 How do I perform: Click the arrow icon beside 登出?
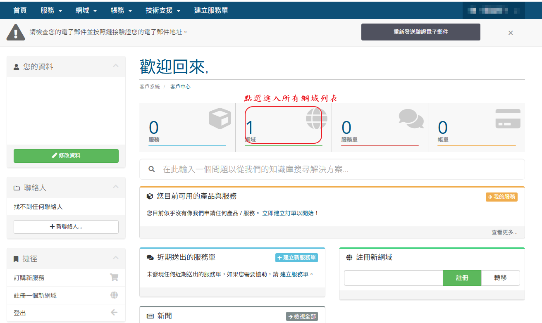click(114, 313)
